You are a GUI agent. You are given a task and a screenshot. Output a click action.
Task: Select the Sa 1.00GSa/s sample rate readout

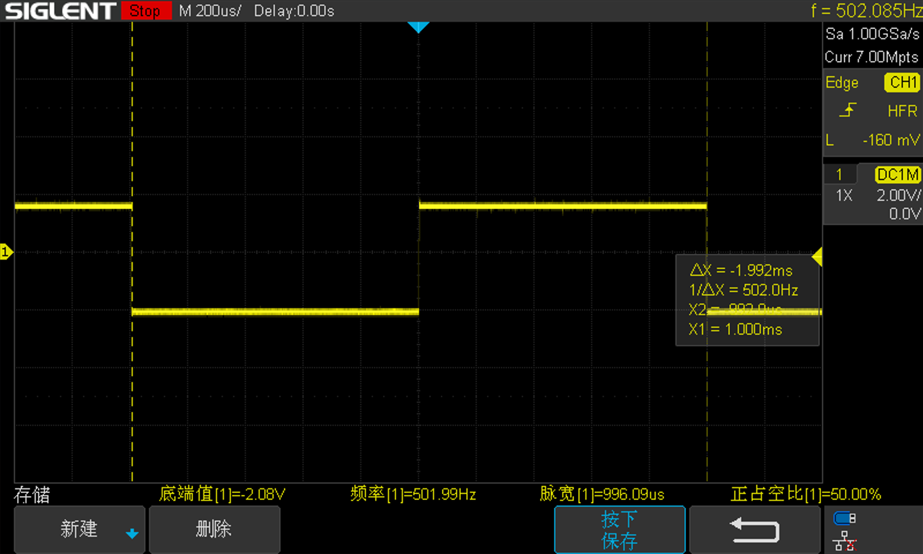point(872,34)
